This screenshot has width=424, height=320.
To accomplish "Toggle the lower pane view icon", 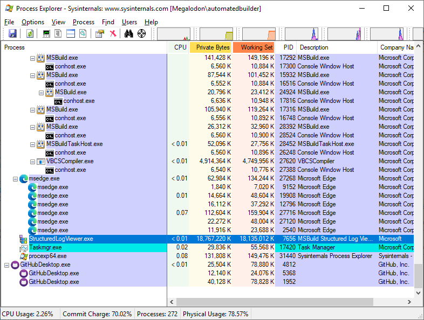I will click(71, 33).
